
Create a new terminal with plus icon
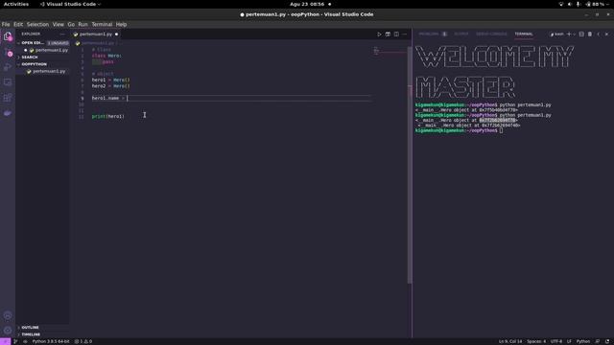569,34
